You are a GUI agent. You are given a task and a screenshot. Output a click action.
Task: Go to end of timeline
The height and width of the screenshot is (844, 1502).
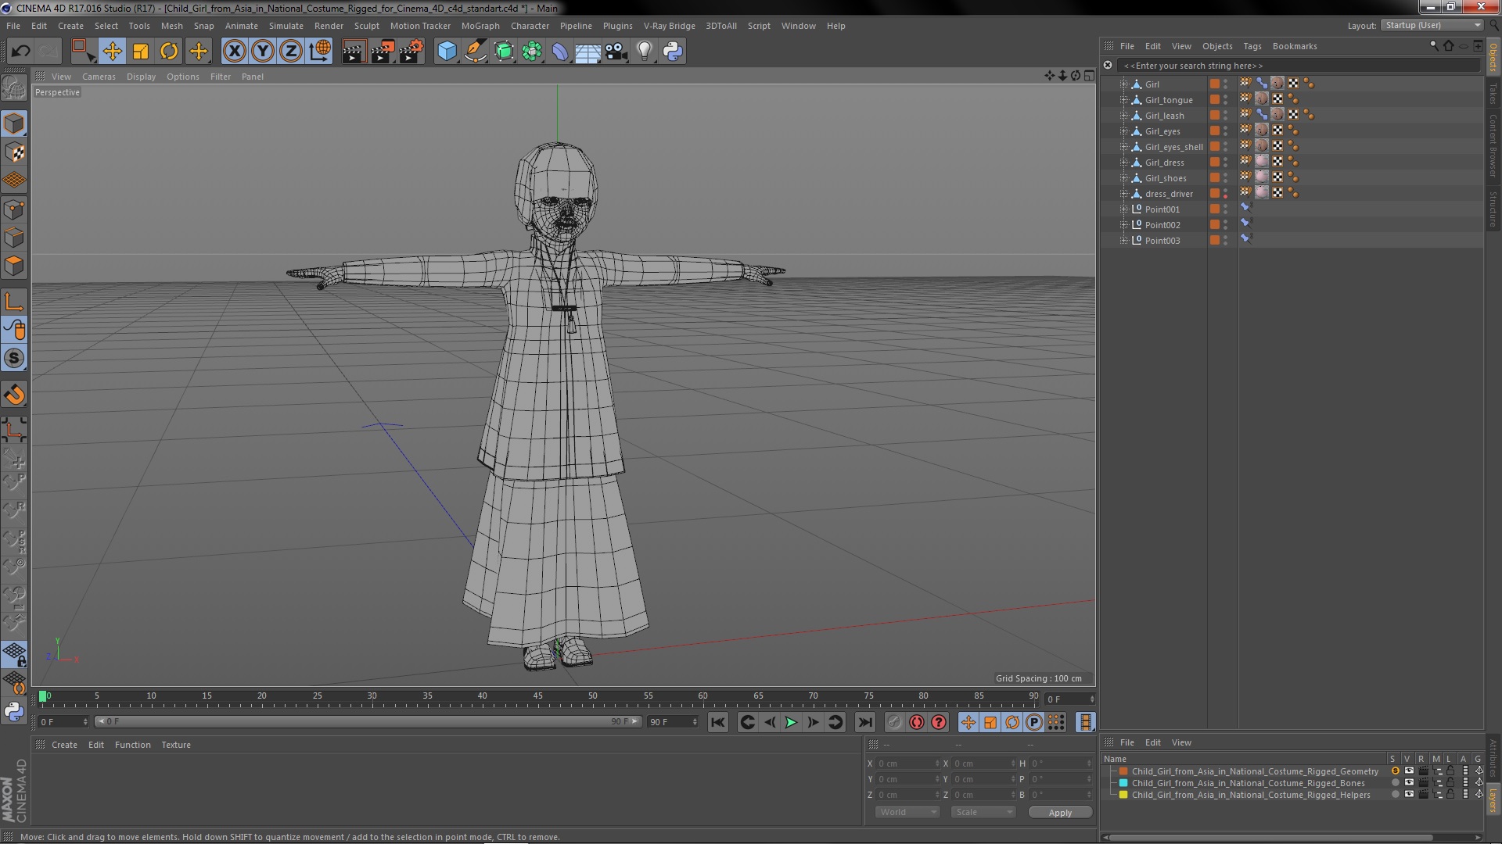pyautogui.click(x=864, y=722)
